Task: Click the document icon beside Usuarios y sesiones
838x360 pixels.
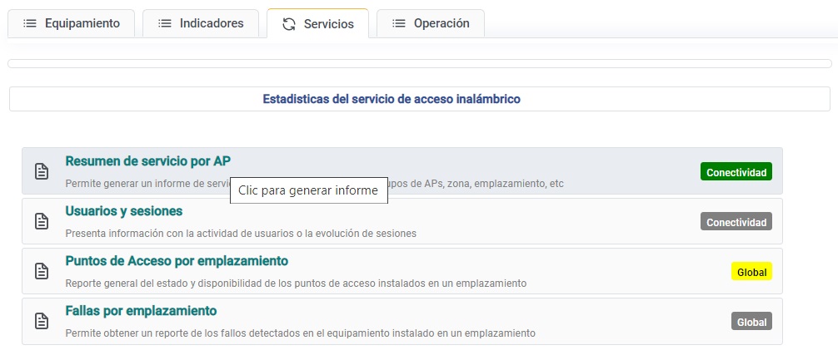Action: [x=41, y=221]
